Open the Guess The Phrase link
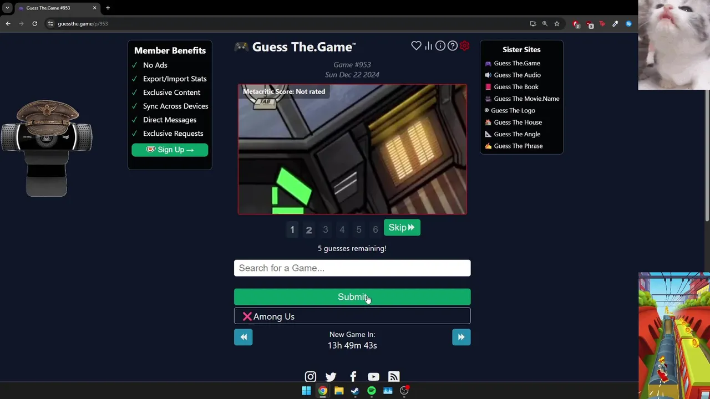The height and width of the screenshot is (399, 710). tap(518, 146)
